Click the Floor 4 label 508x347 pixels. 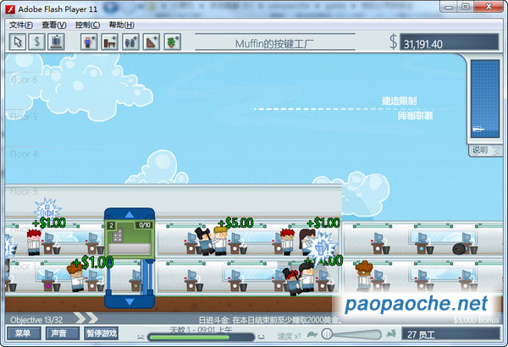[24, 154]
